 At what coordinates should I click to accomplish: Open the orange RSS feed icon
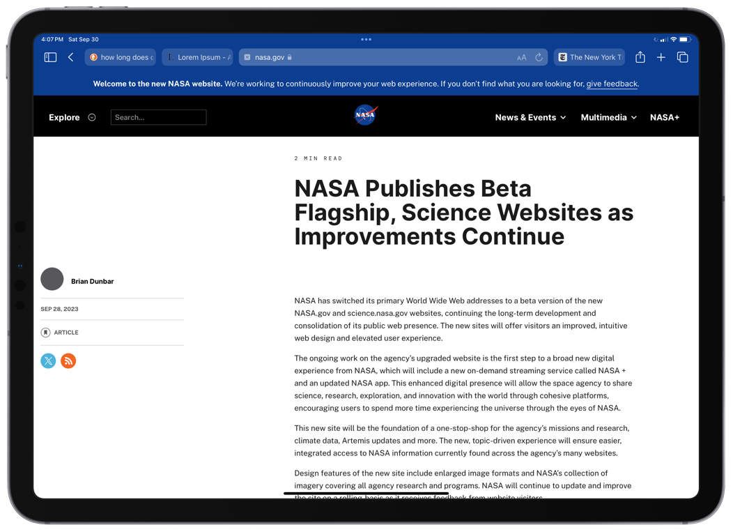(x=68, y=360)
